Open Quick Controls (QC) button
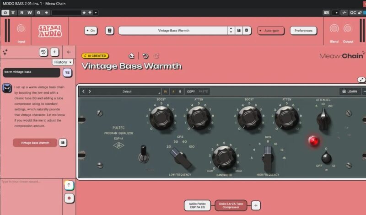 pyautogui.click(x=353, y=13)
